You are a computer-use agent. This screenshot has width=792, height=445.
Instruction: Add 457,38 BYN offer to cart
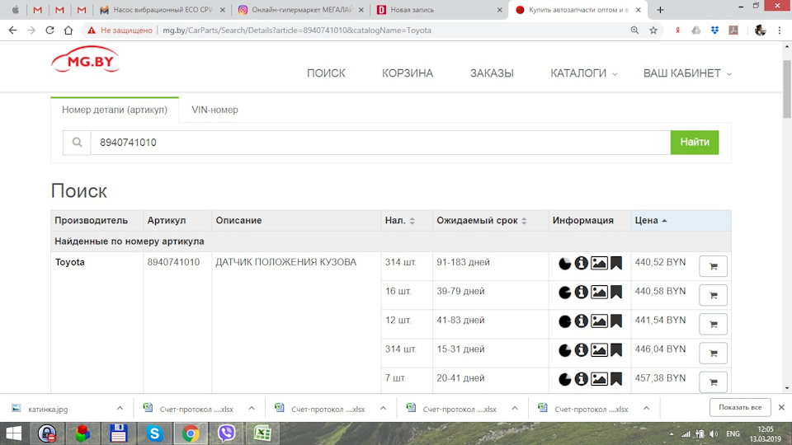[713, 382]
